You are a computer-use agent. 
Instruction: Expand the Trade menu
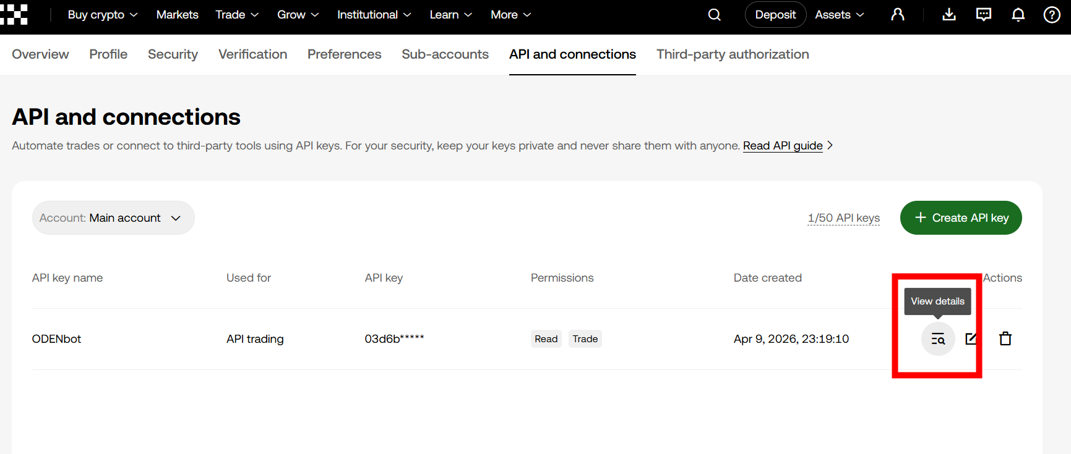click(237, 15)
